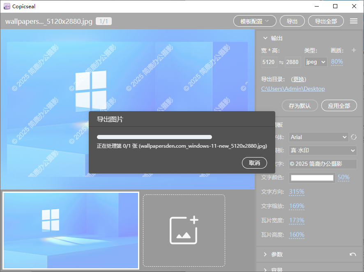This screenshot has height=272, width=364.
Task: Expand the 参数 section
Action: [265, 254]
